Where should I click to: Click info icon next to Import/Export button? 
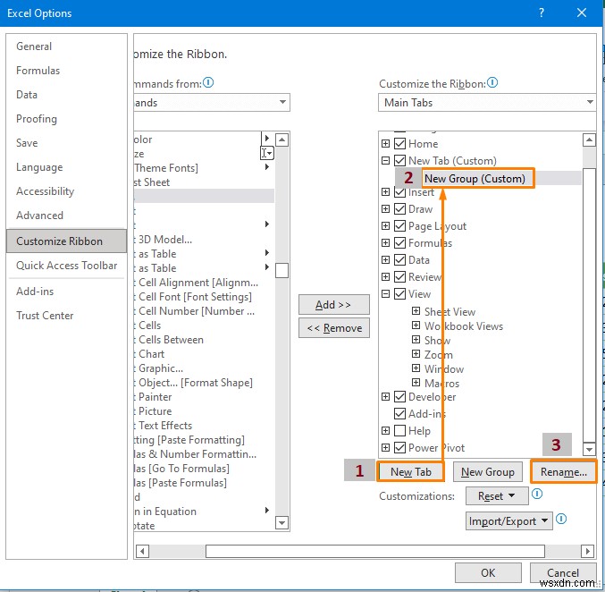point(561,519)
